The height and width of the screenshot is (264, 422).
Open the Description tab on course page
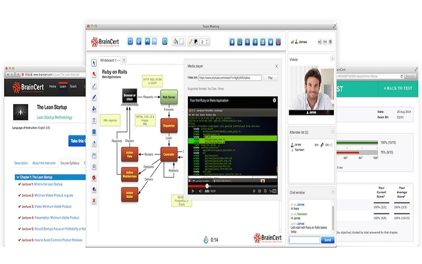pos(21,163)
